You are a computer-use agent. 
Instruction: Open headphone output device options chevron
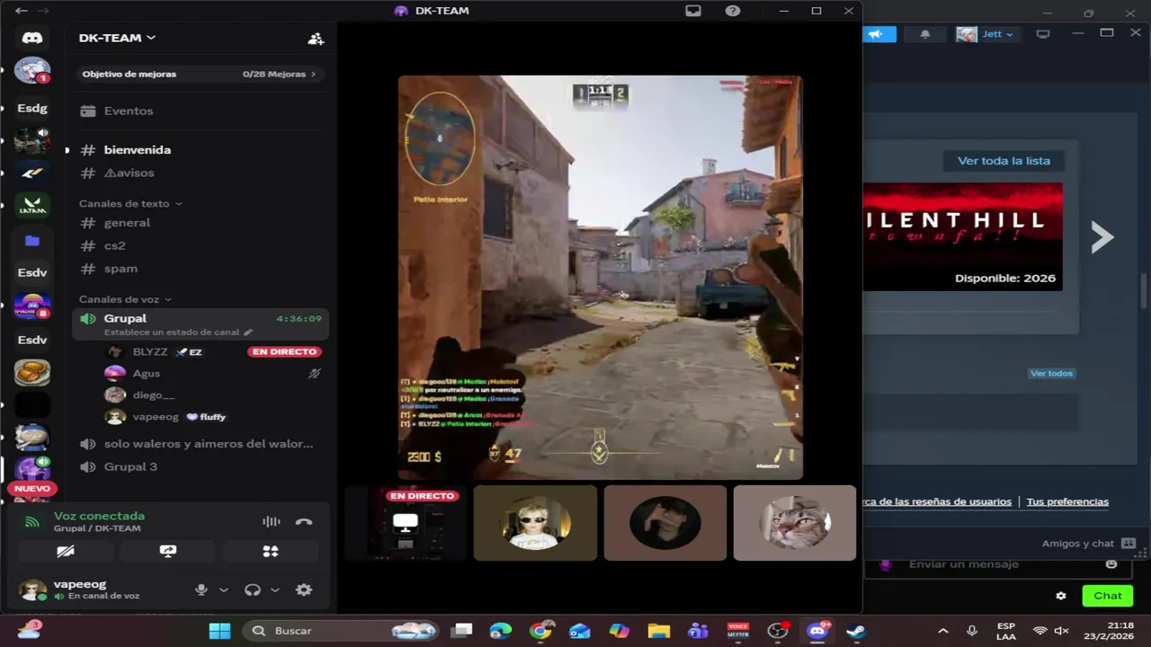click(275, 590)
